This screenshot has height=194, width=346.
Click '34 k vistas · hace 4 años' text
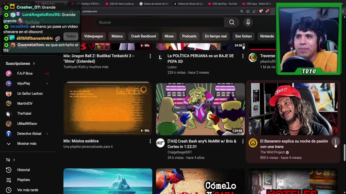click(x=186, y=158)
